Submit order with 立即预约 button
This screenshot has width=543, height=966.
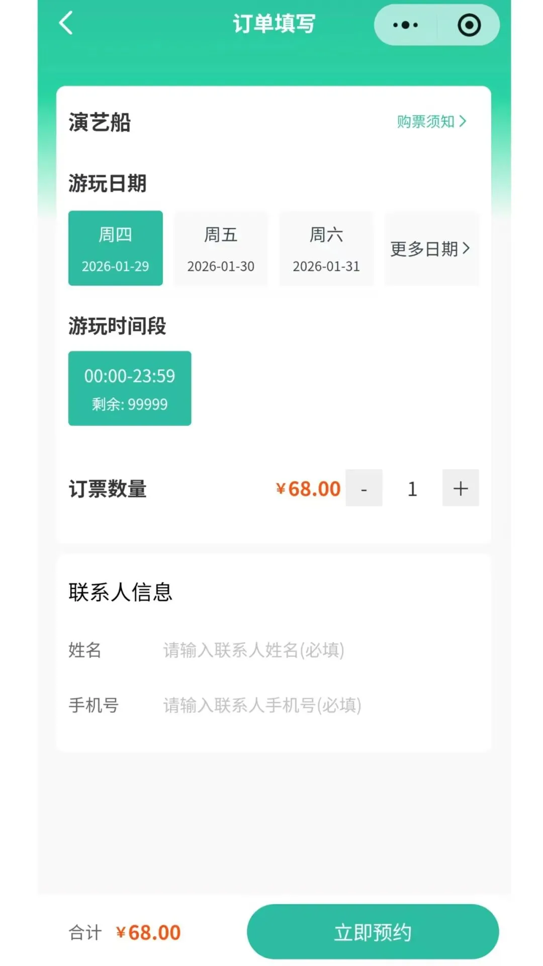pos(373,932)
